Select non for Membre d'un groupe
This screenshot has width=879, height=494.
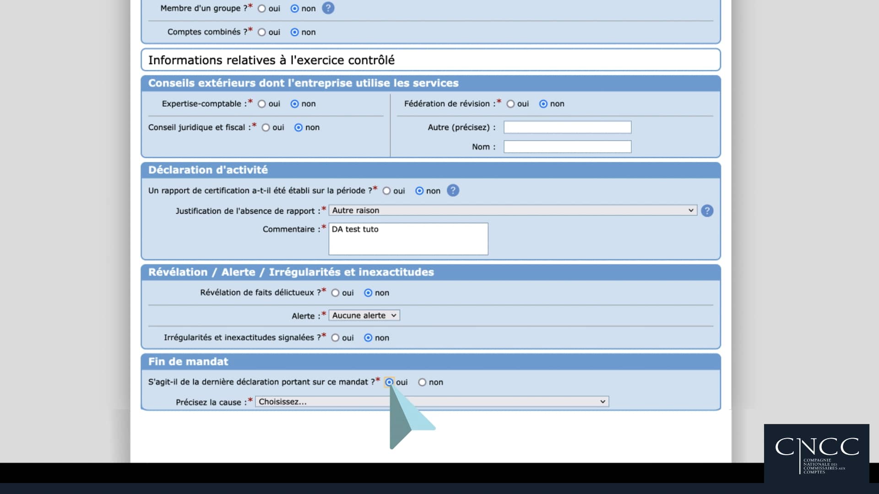coord(294,9)
